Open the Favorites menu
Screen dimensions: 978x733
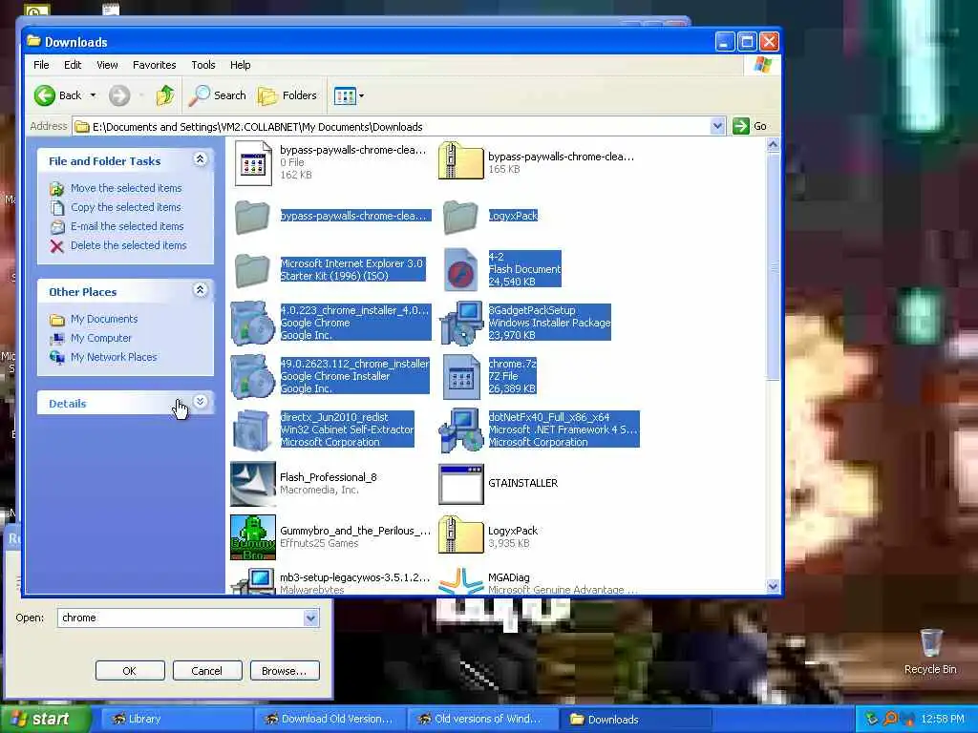coord(154,65)
